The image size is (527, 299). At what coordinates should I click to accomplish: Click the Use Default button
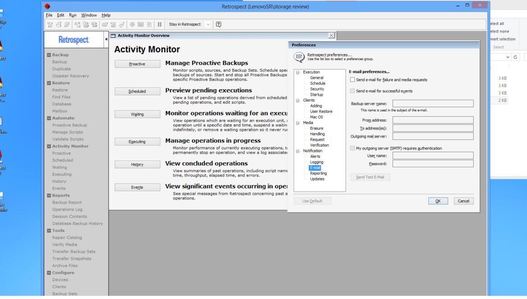312,201
